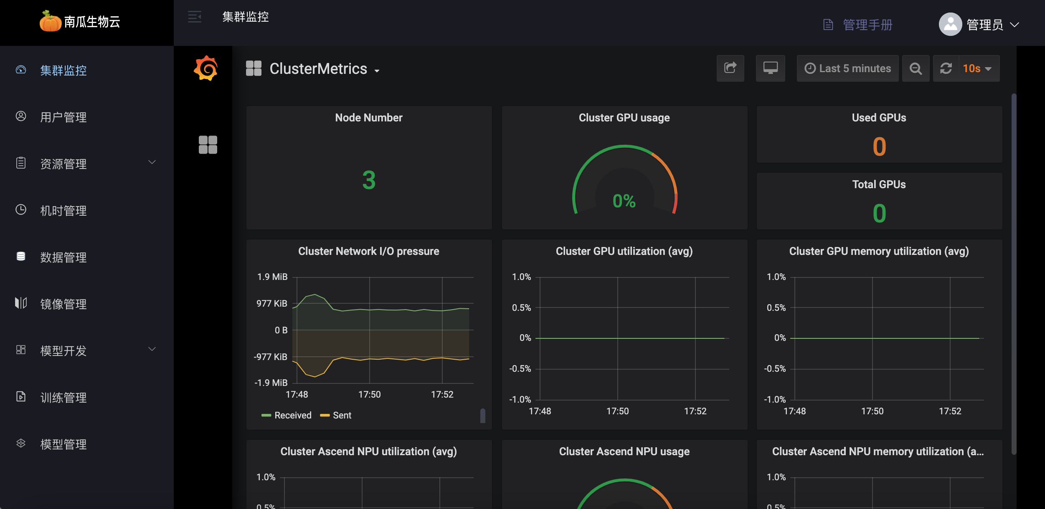Refresh the dashboard now
Image resolution: width=1045 pixels, height=509 pixels.
pyautogui.click(x=946, y=68)
